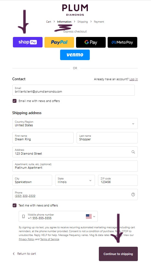Pay with the Shop Pay express button
This screenshot has width=151, height=263.
(x=28, y=42)
